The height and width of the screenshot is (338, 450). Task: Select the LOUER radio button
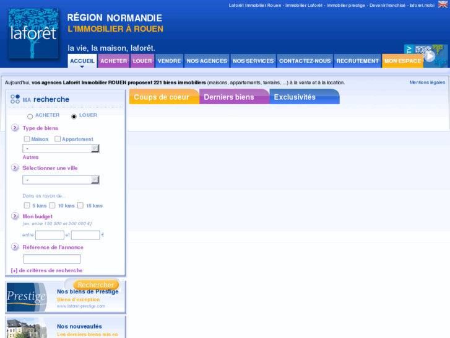click(74, 117)
